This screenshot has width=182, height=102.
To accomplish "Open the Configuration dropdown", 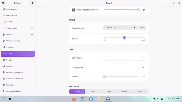I will (124, 67).
